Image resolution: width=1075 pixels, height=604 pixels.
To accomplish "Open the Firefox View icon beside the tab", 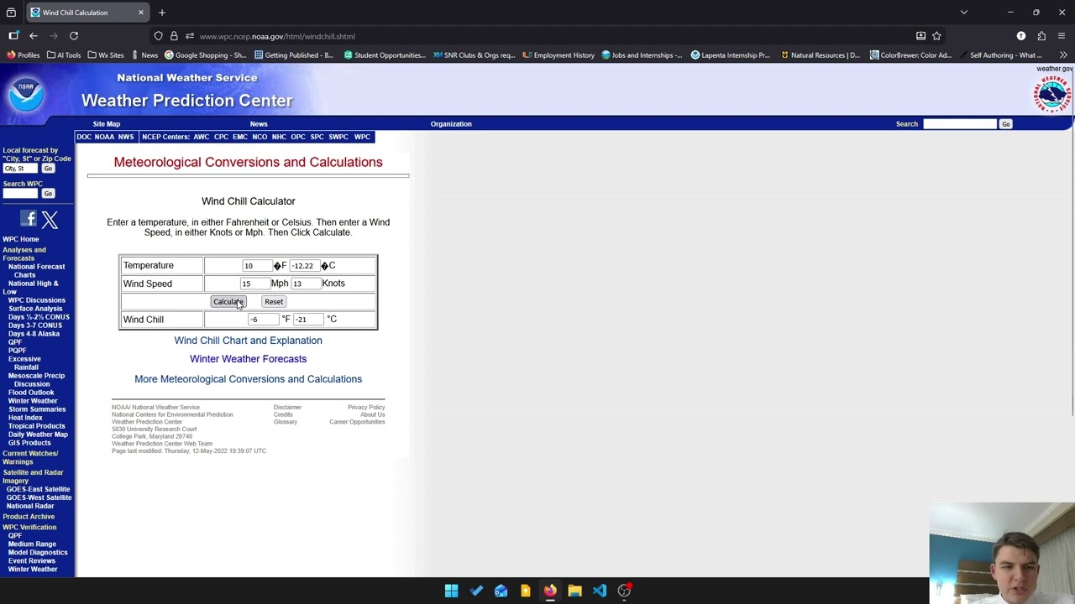I will (11, 13).
